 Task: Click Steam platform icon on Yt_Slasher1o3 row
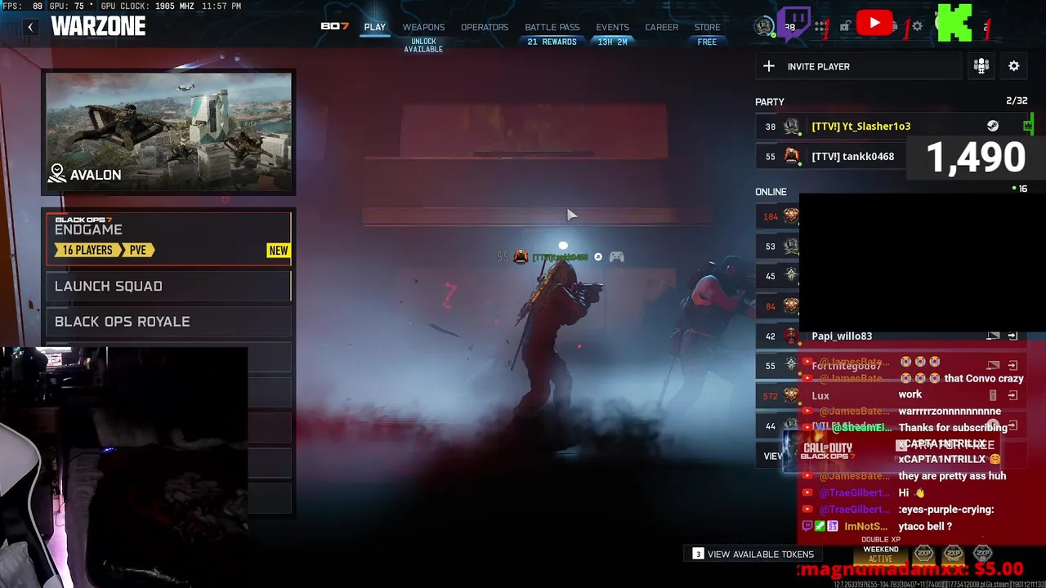993,126
